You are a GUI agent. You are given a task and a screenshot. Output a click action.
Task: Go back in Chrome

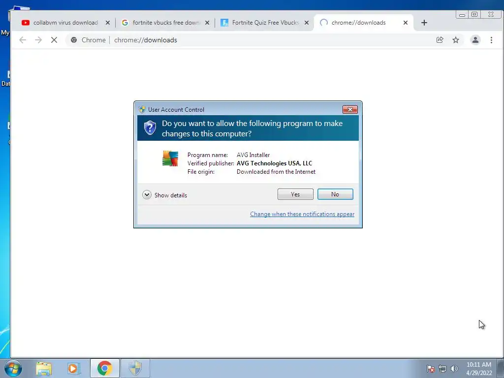click(23, 40)
